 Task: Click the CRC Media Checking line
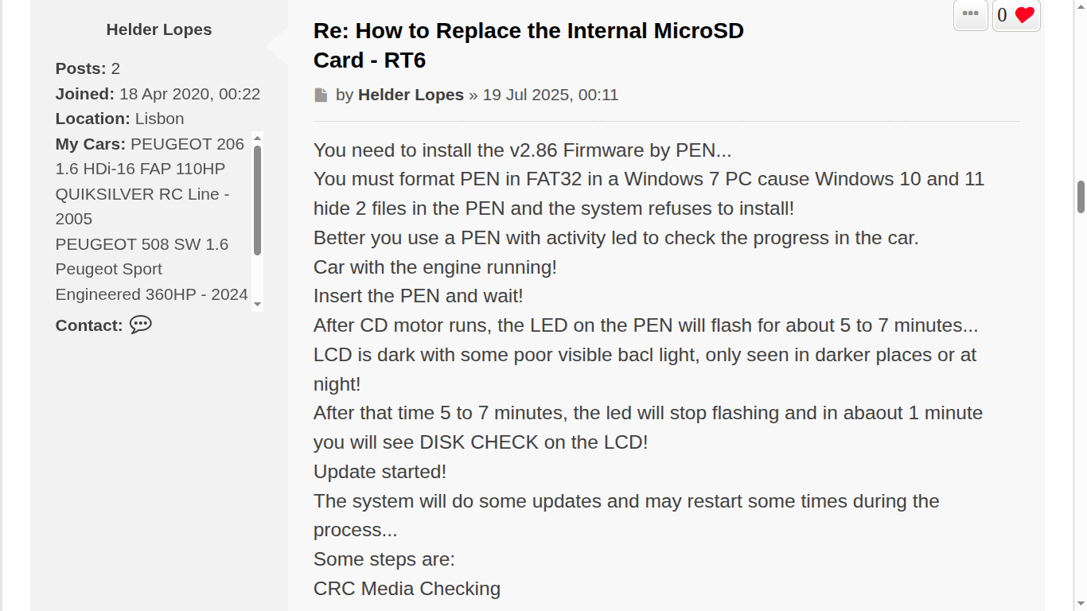pos(407,589)
